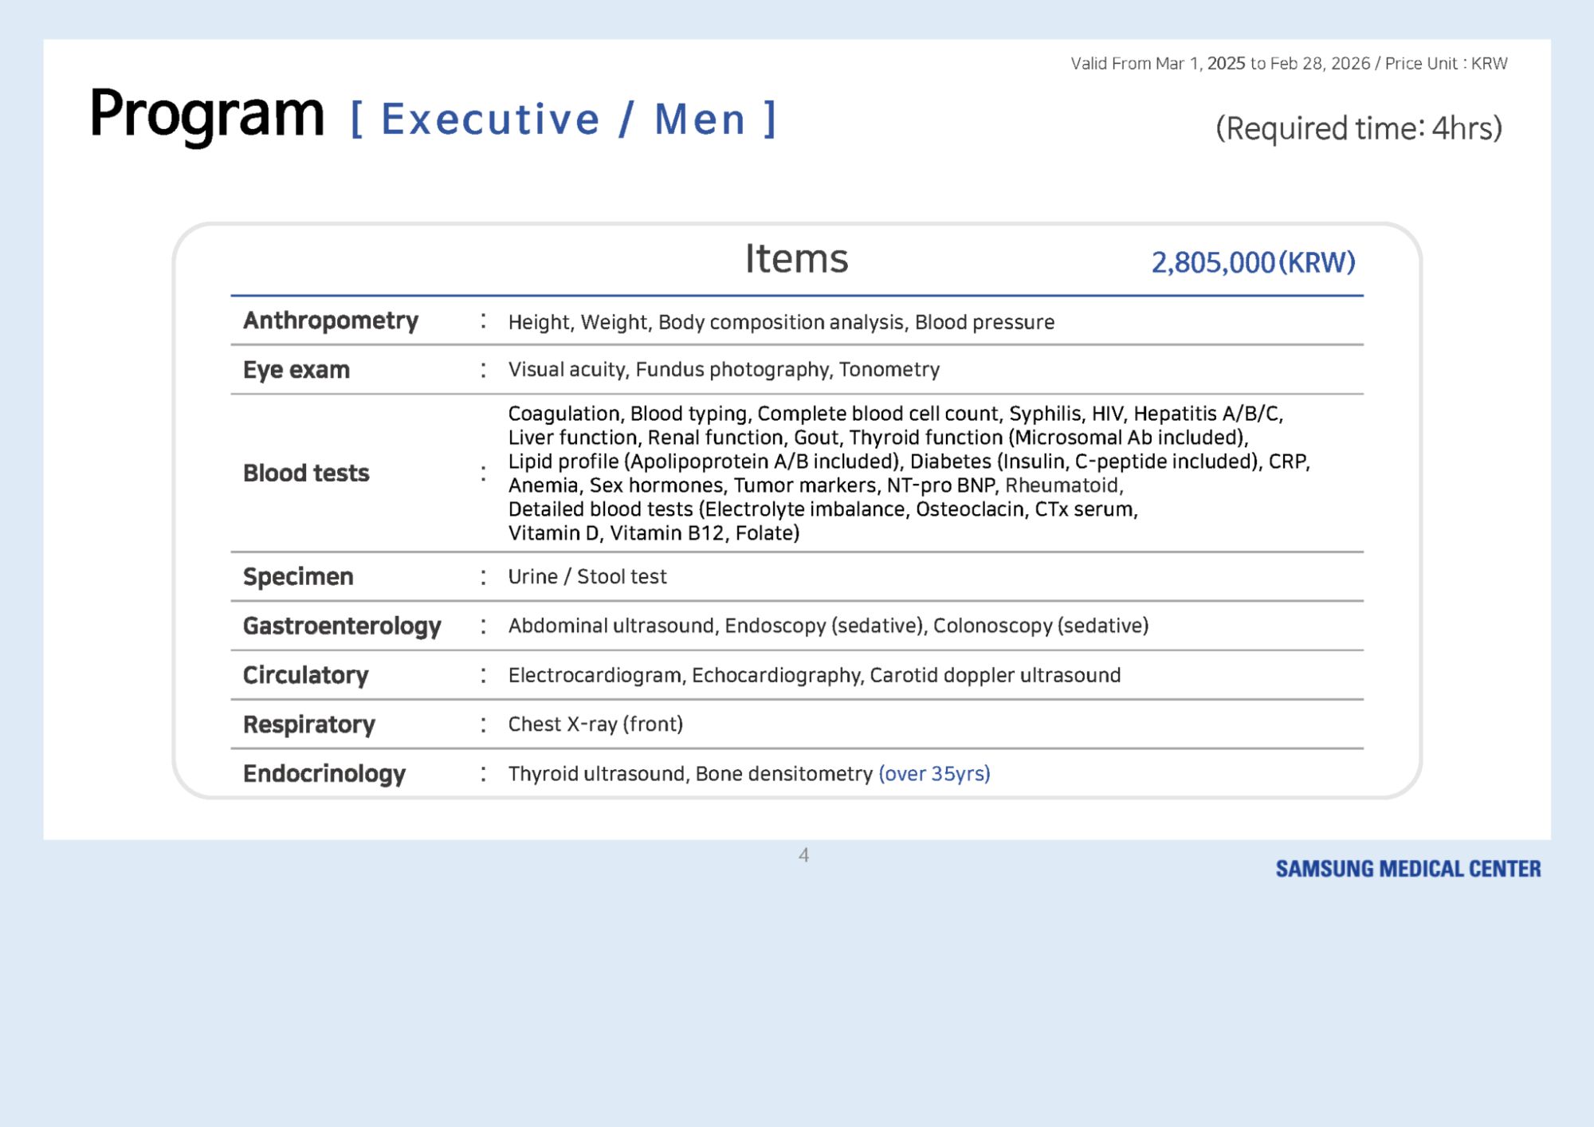Click the Required time 4hrs text
Image resolution: width=1594 pixels, height=1127 pixels.
(x=1358, y=128)
